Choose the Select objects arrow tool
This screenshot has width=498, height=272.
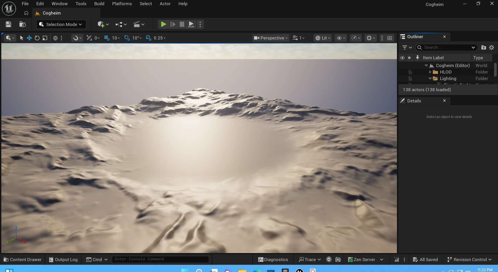click(22, 38)
